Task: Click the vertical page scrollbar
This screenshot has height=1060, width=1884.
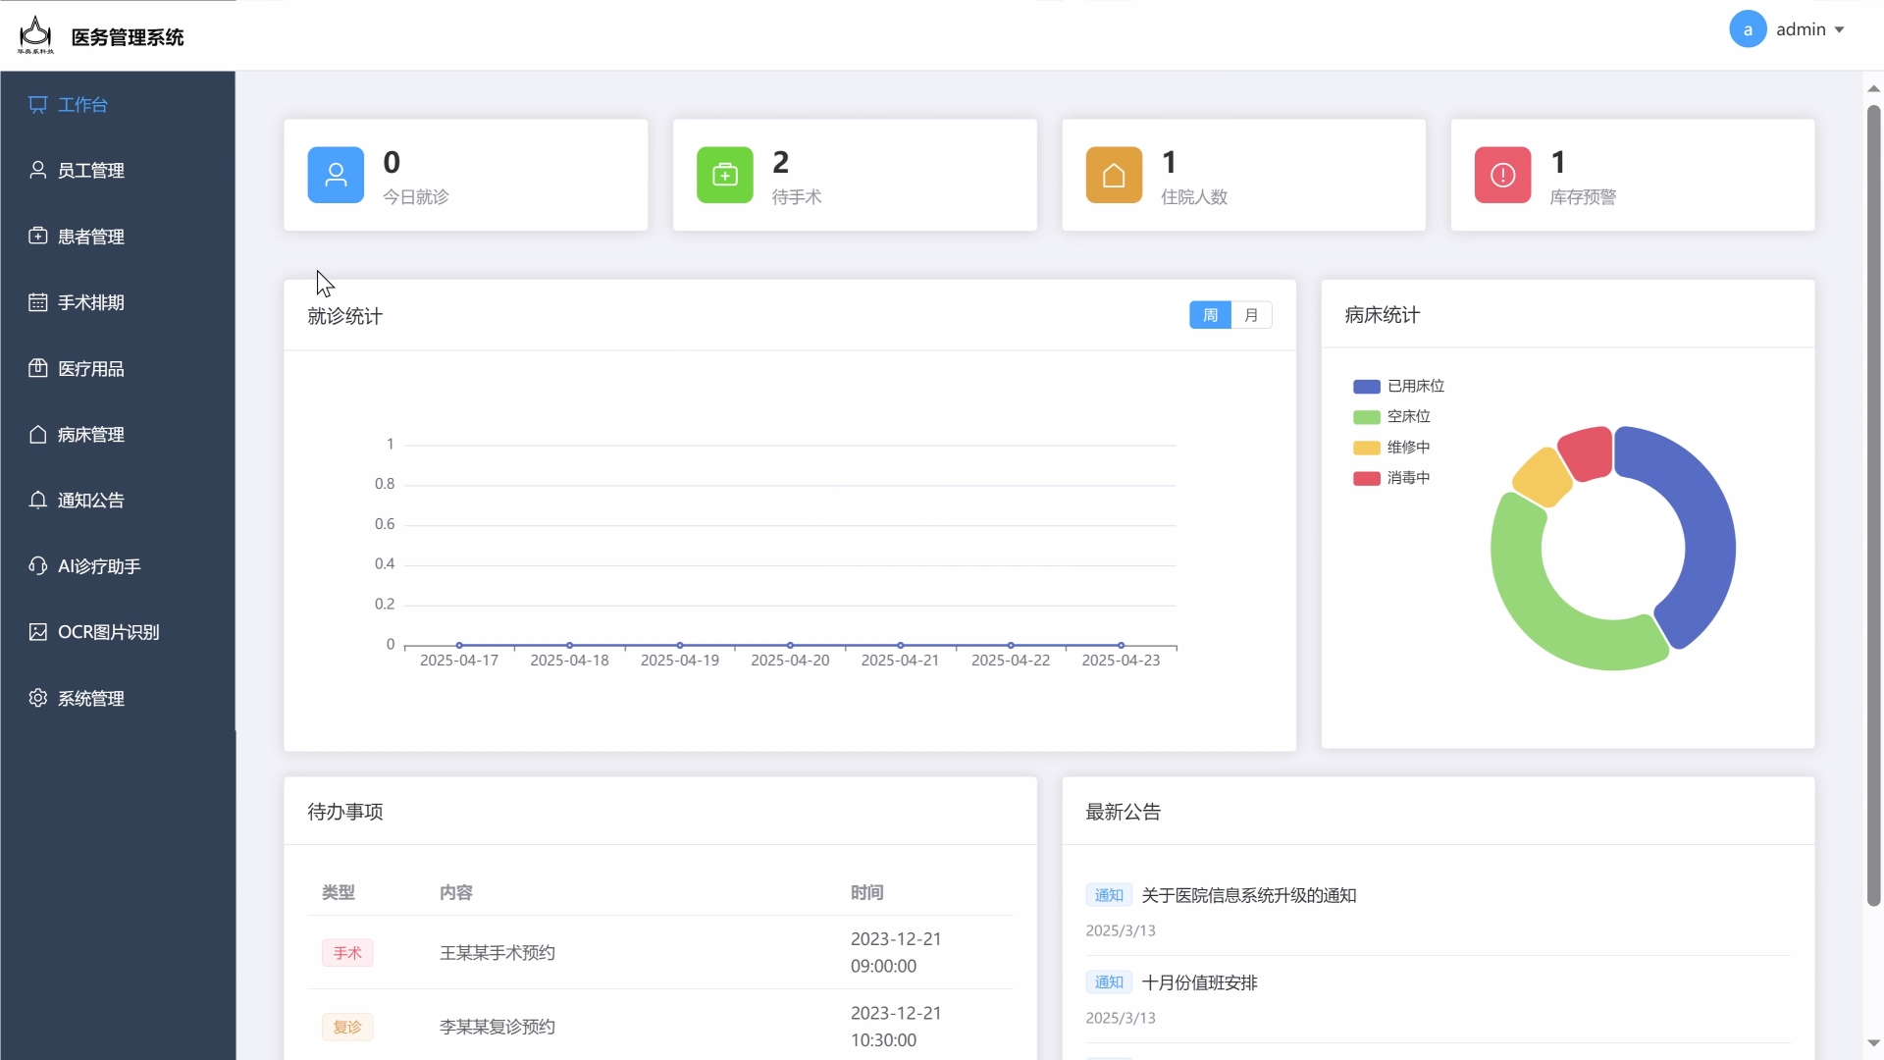Action: 1873,505
